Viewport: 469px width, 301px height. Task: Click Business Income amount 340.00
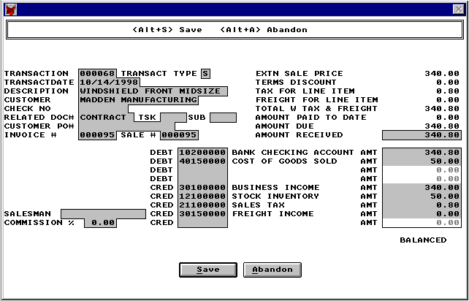pyautogui.click(x=422, y=188)
